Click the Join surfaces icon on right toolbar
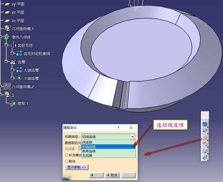 click(204, 130)
